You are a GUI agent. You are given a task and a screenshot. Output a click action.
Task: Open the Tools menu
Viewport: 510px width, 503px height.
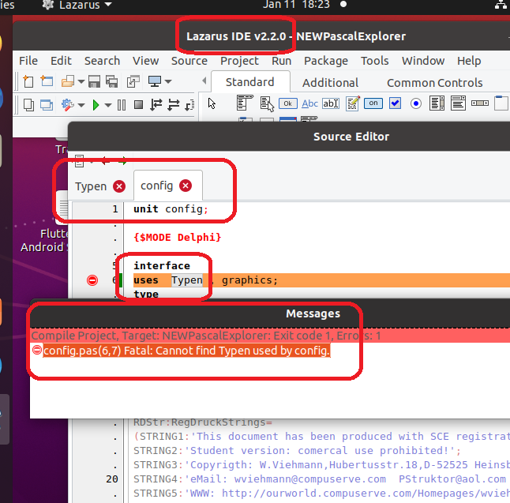coord(375,61)
